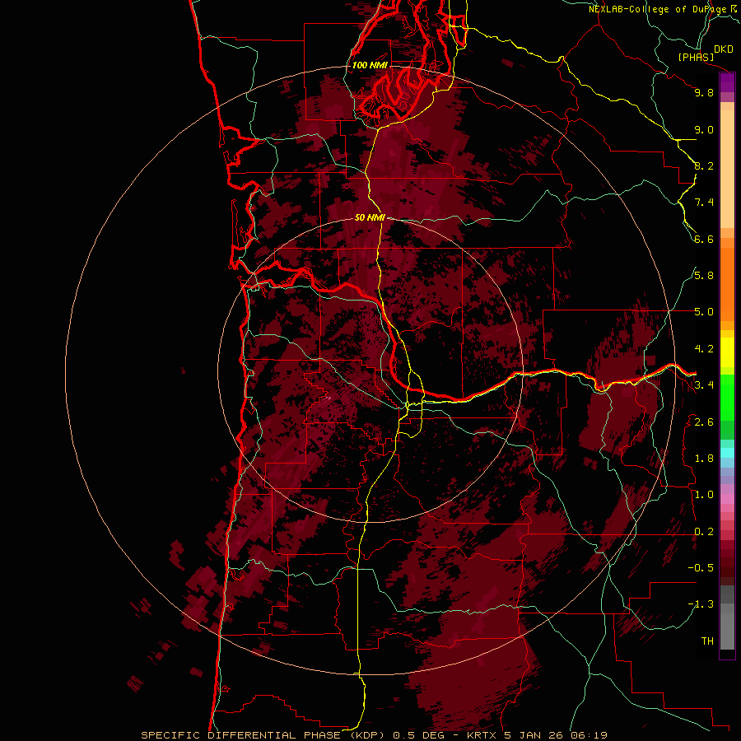This screenshot has height=741, width=741.
Task: Click the 0.2 scale value
Action: [x=704, y=532]
